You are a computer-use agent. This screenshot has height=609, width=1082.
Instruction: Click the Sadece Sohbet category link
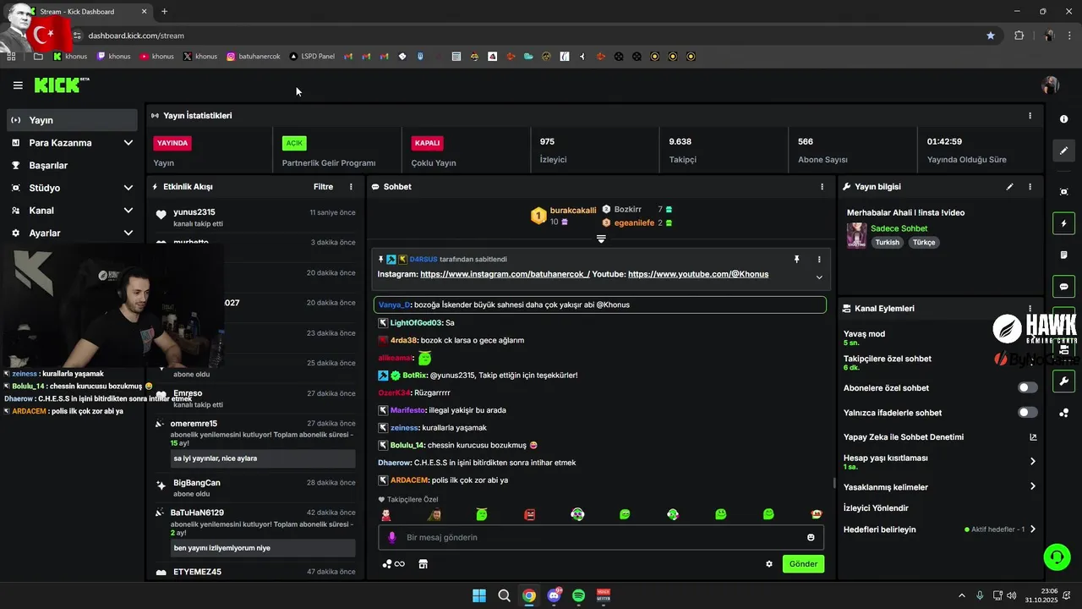899,228
